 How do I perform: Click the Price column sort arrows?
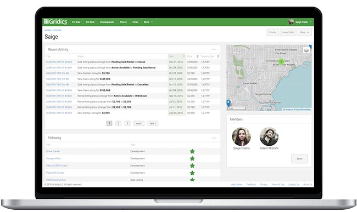(x=197, y=56)
